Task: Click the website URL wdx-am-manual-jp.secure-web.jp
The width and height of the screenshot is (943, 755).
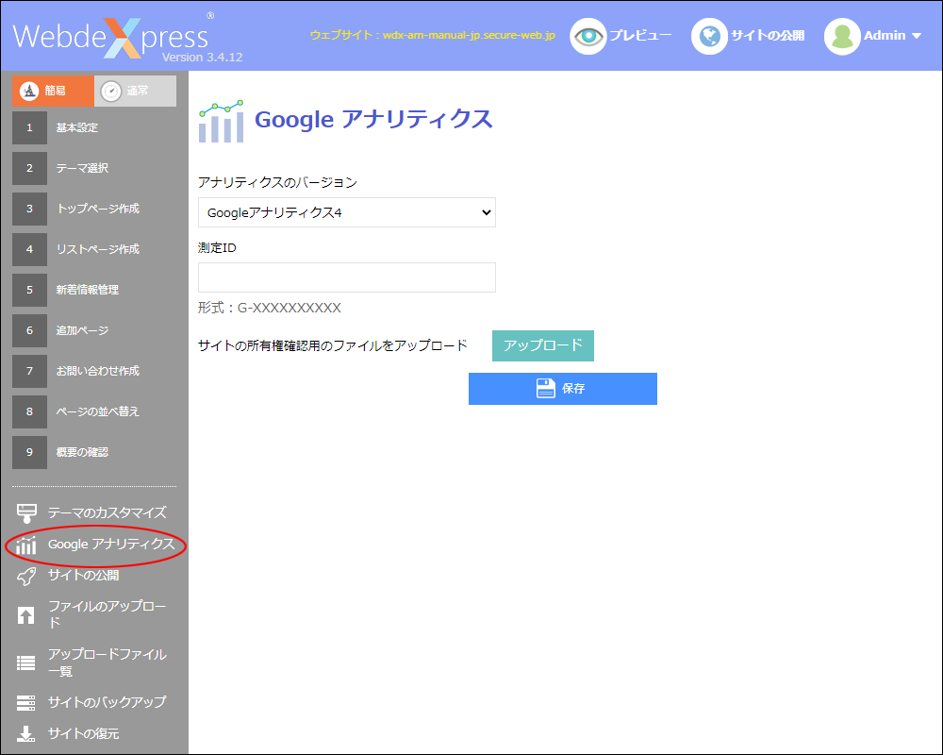Action: [x=469, y=35]
